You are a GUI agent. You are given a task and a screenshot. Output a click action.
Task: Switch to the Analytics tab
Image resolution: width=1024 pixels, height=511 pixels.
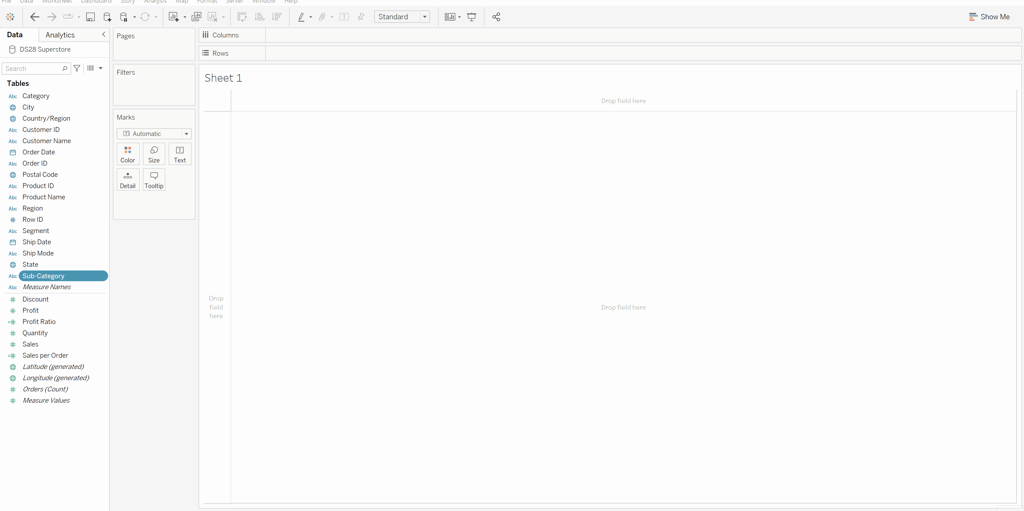point(60,35)
